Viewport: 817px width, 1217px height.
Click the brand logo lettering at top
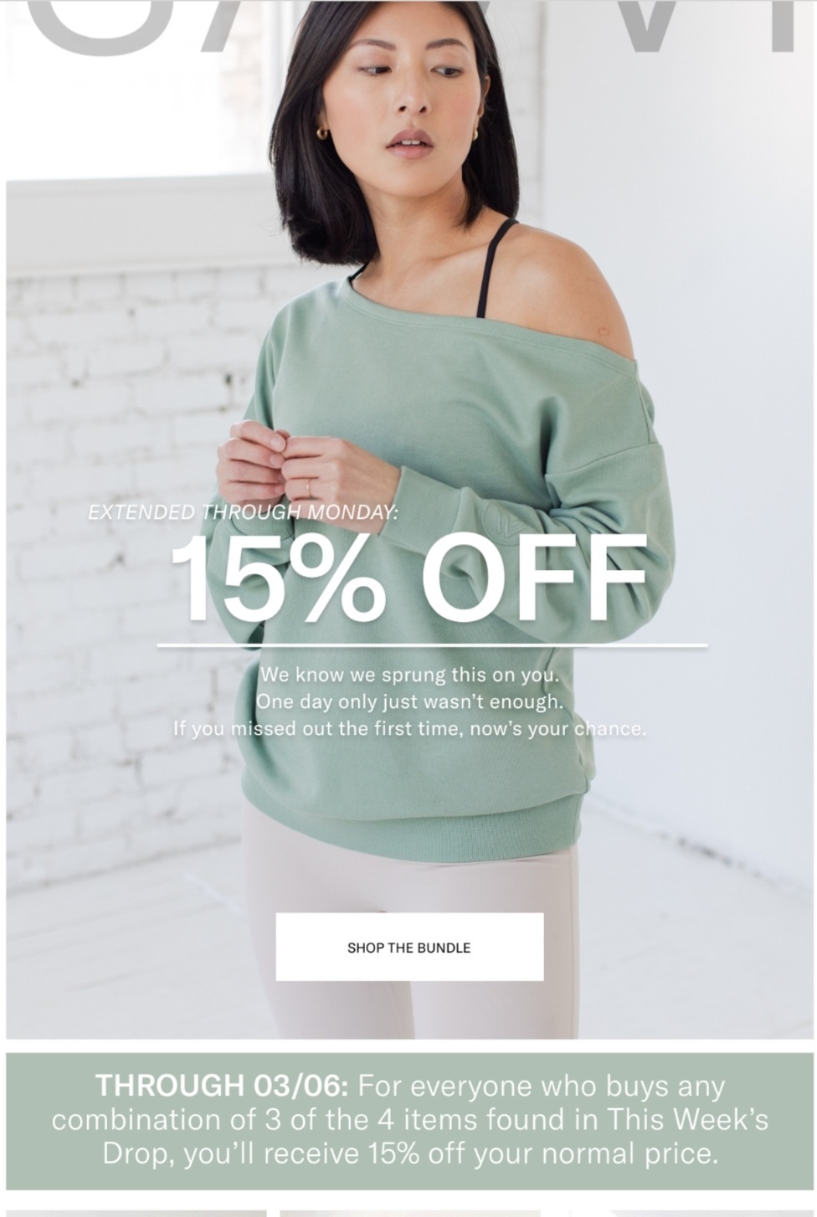408,25
